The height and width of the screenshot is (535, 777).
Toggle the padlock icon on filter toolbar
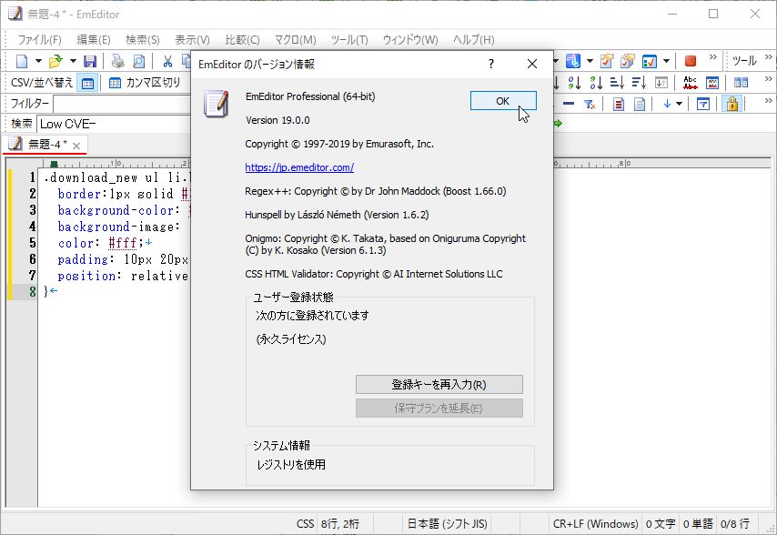(732, 103)
